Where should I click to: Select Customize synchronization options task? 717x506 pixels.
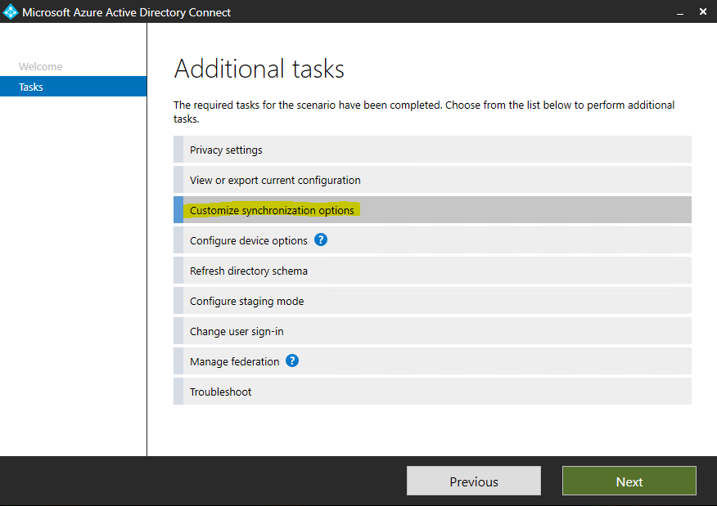(x=432, y=209)
